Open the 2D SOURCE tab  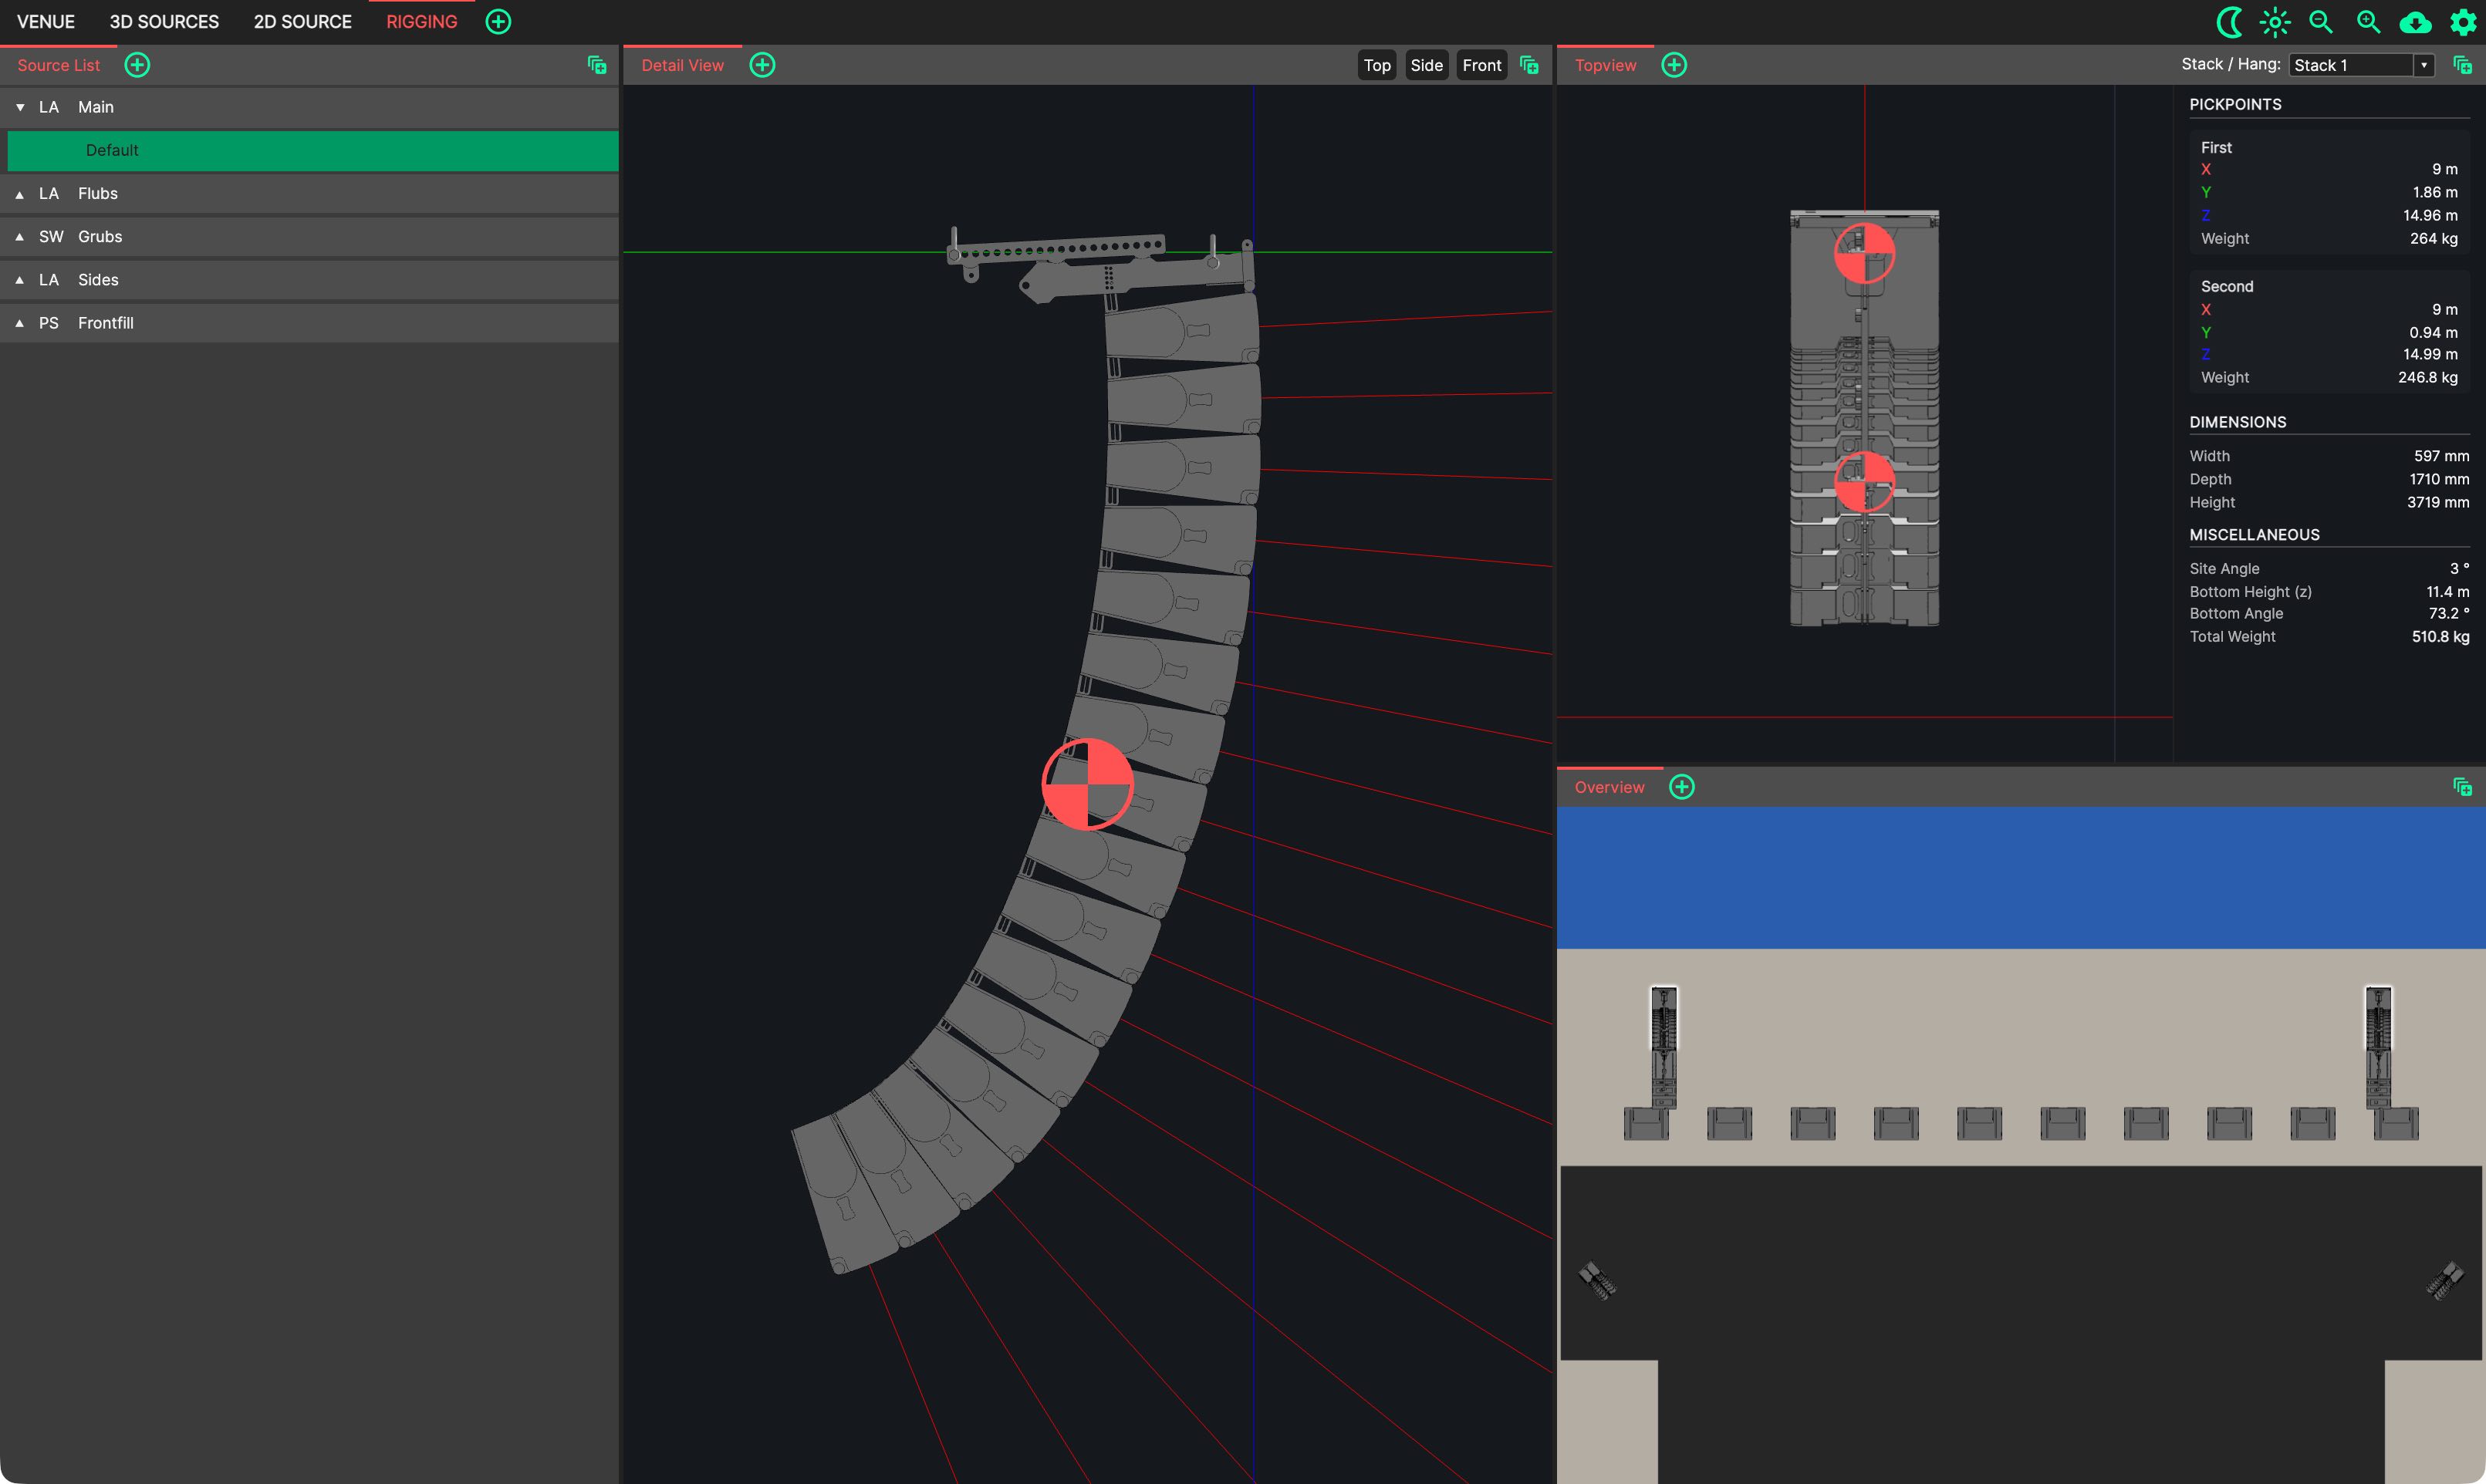[302, 21]
